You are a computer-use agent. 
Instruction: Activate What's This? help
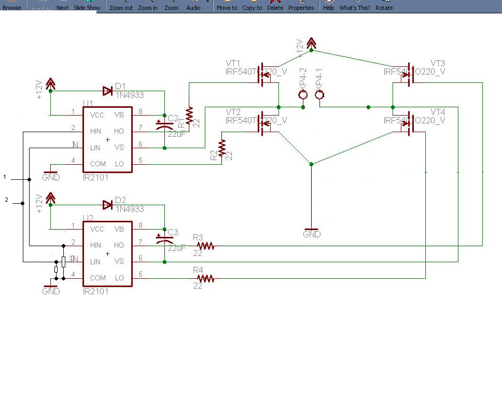tap(355, 6)
